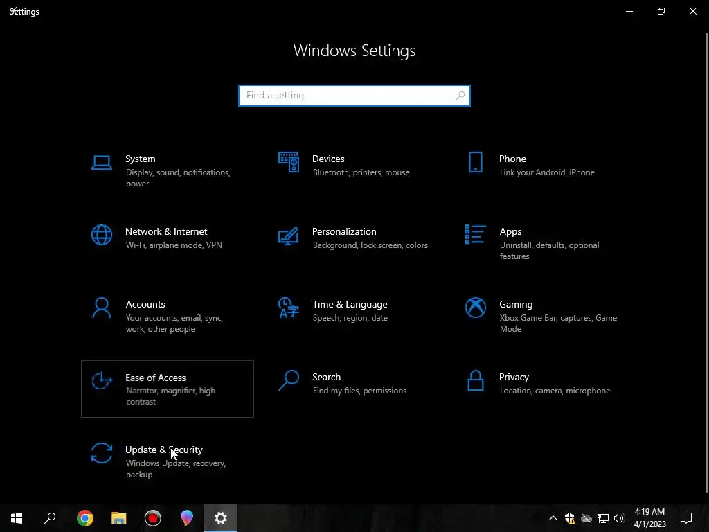Open the System category title
The width and height of the screenshot is (709, 532).
click(x=140, y=159)
